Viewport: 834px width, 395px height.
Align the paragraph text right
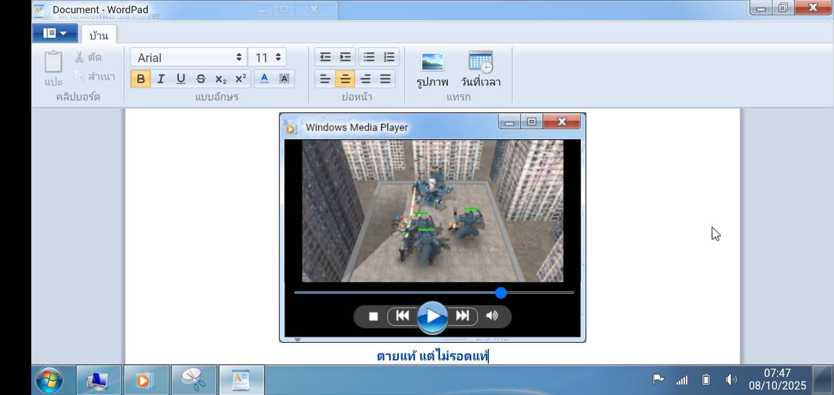pos(365,79)
